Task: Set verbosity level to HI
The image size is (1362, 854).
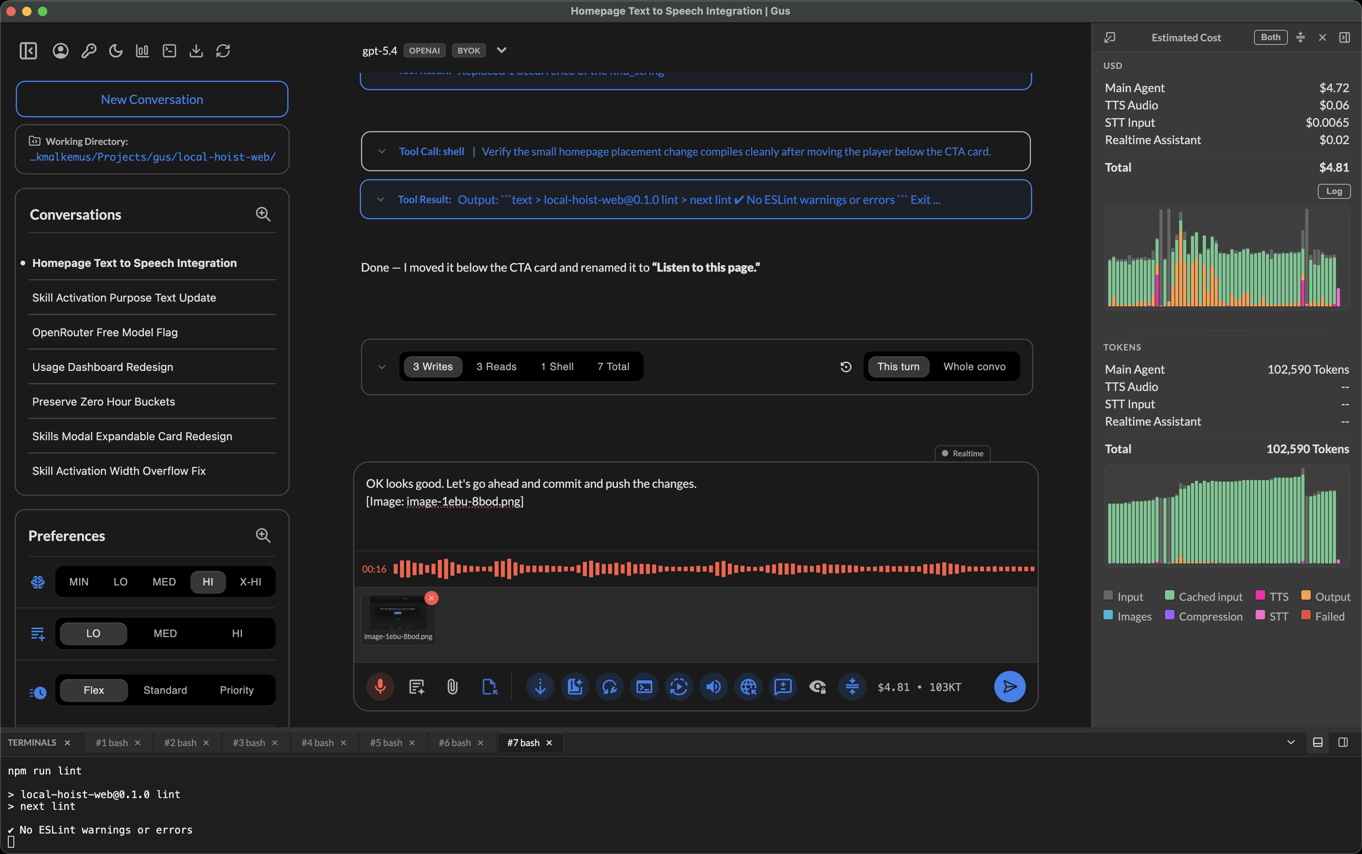Action: point(237,633)
